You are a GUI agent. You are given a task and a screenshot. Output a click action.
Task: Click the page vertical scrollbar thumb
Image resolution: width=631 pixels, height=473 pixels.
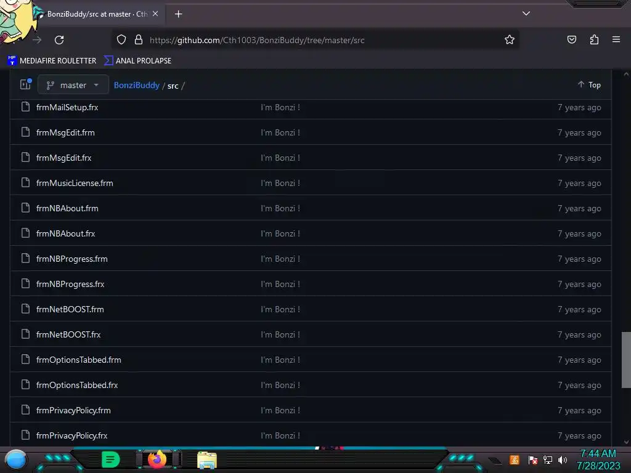626,360
